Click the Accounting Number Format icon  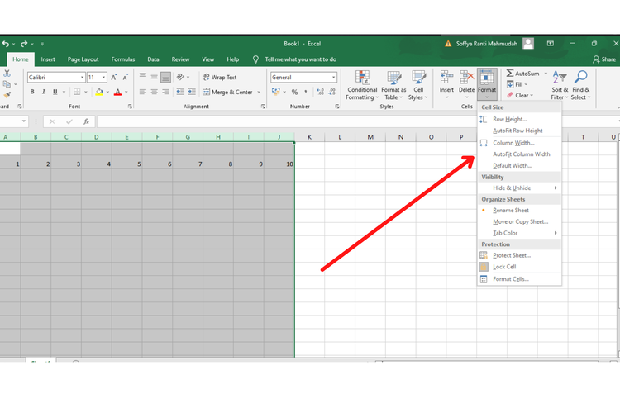pyautogui.click(x=276, y=92)
